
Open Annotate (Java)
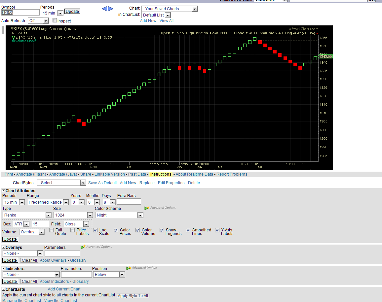(63, 174)
